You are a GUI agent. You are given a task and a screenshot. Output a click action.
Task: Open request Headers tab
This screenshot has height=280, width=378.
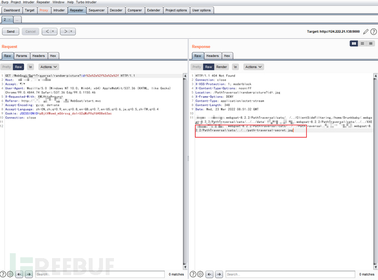coord(38,56)
